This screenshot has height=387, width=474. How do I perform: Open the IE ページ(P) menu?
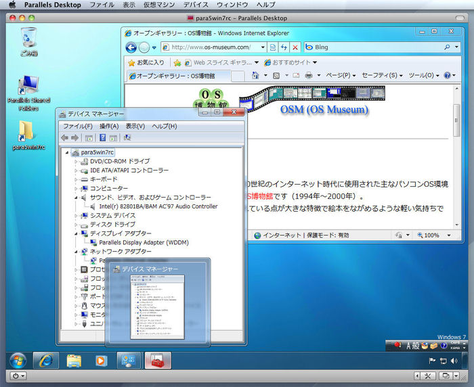click(341, 75)
